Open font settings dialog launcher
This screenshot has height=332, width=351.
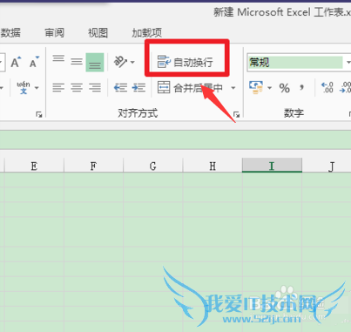point(39,115)
